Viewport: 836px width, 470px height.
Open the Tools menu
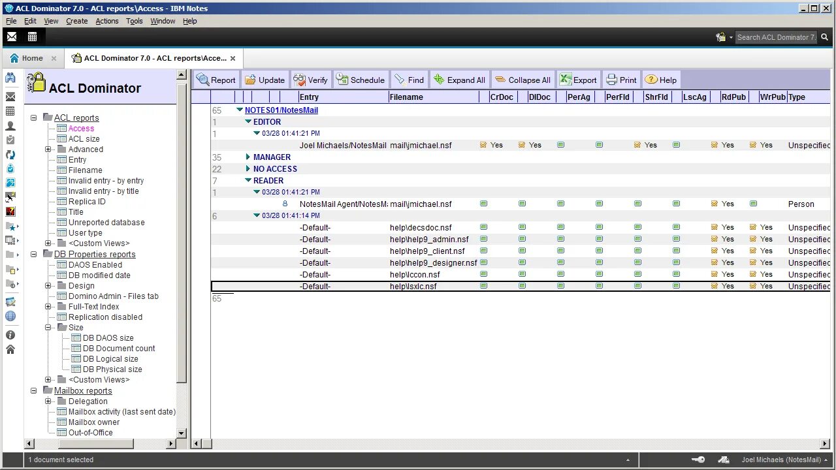click(135, 21)
